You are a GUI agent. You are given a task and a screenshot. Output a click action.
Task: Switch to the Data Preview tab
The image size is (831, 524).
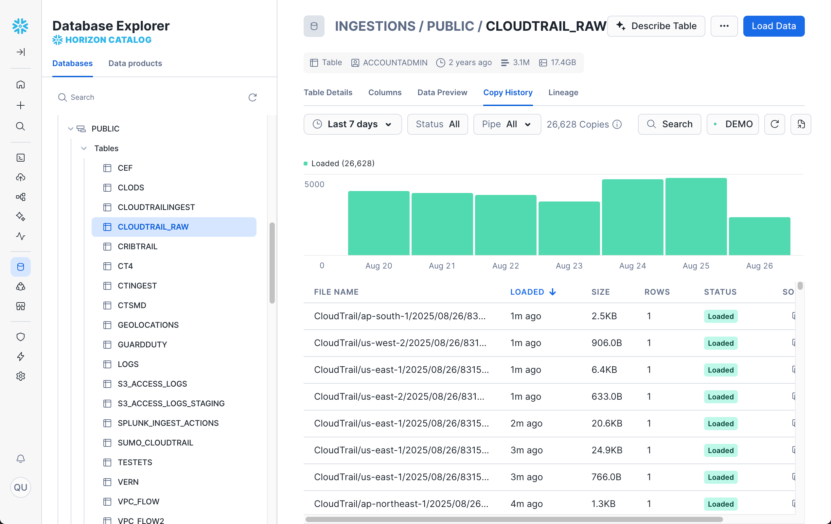tap(442, 93)
